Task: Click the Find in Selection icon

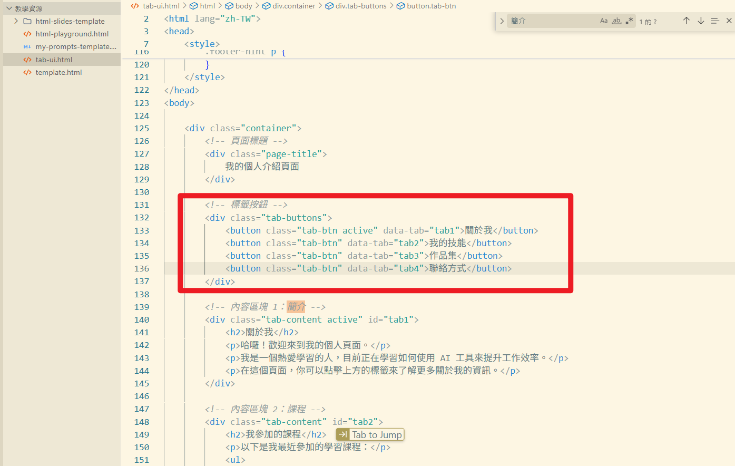Action: [714, 21]
